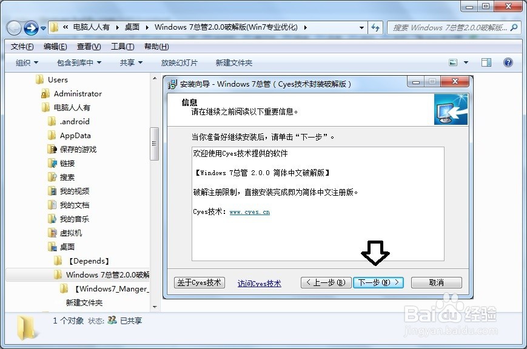Expand arrow after 电脑人人有 in the address bar
Viewport: 527px width, 349px height.
click(117, 27)
